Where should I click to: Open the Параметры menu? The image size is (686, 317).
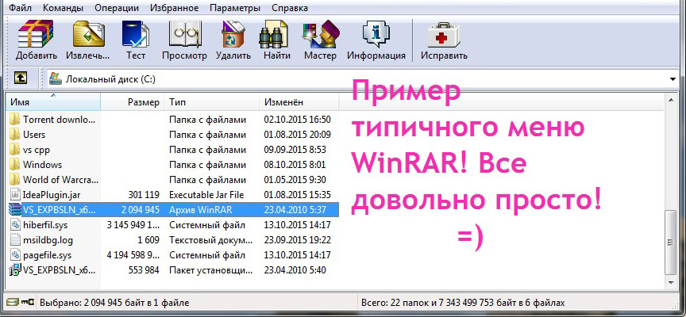pos(234,7)
